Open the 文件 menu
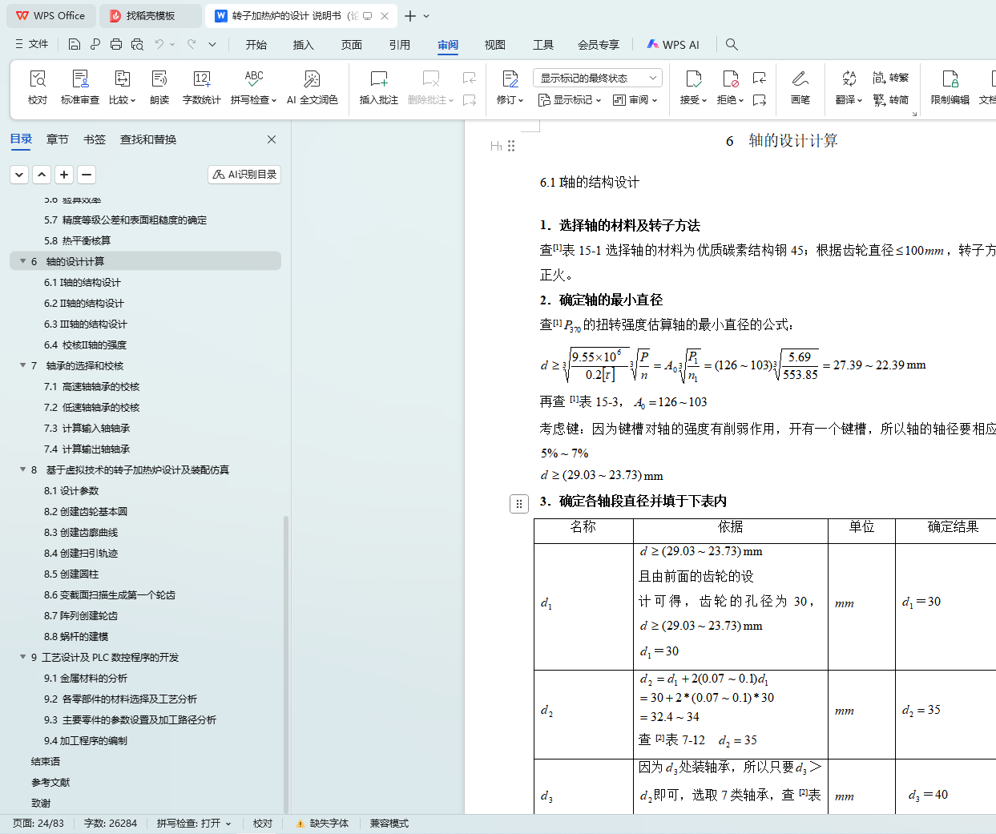The height and width of the screenshot is (834, 996). [x=32, y=44]
